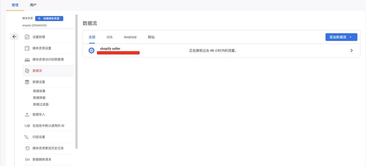
Task: Click the globe icon of shopify seller stream
Action: 92,50
